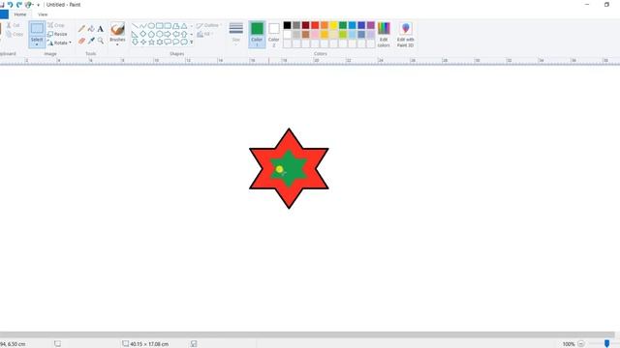Click the Select rectangle tool

click(37, 29)
